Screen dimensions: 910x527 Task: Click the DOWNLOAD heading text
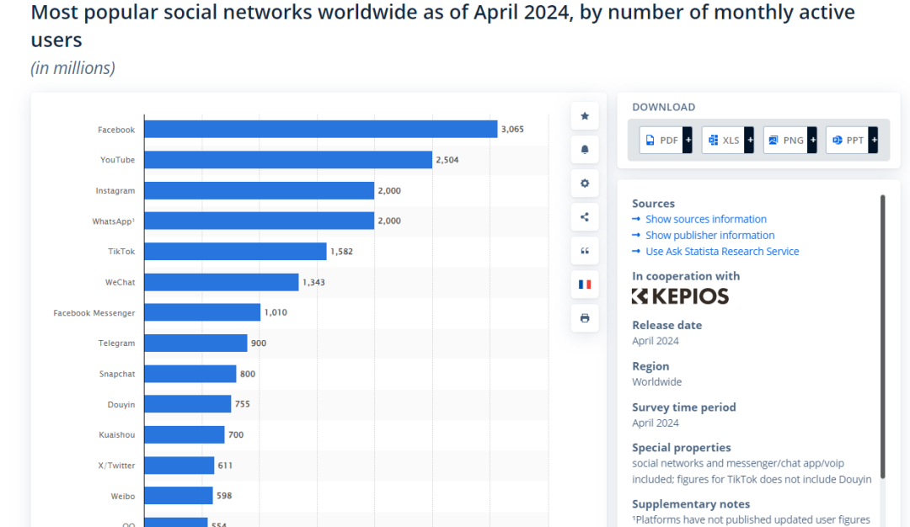tap(663, 107)
